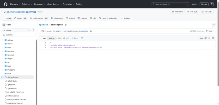The image size is (219, 105).
Task: Click the cmake folder icon
Action: tap(5, 44)
